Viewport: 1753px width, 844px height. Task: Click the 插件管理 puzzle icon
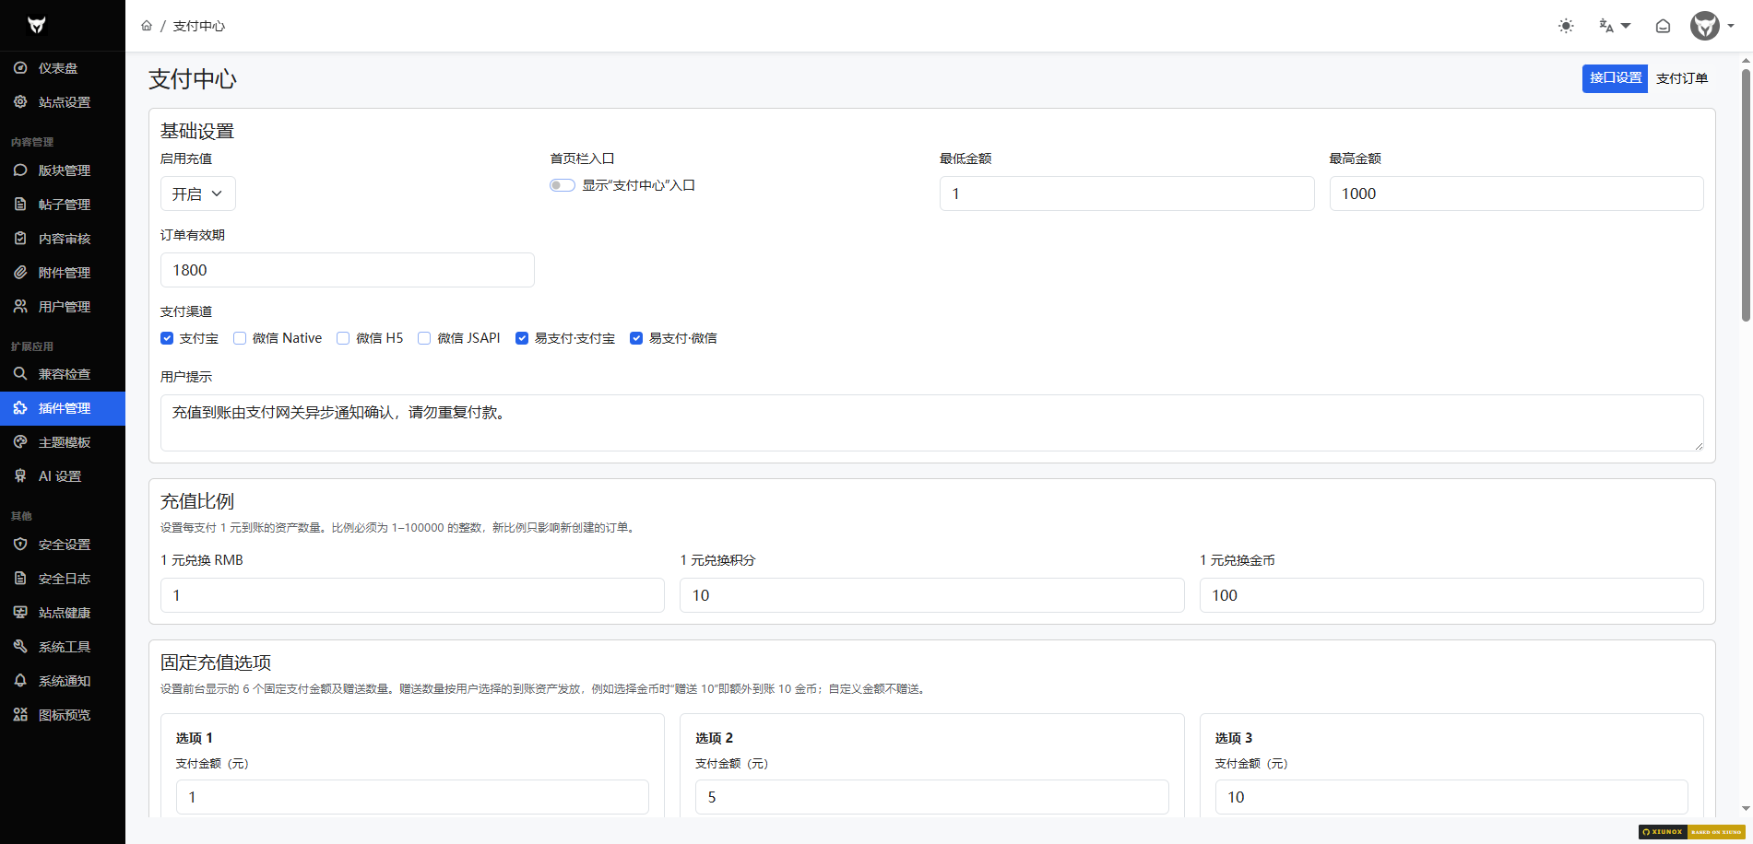(20, 408)
